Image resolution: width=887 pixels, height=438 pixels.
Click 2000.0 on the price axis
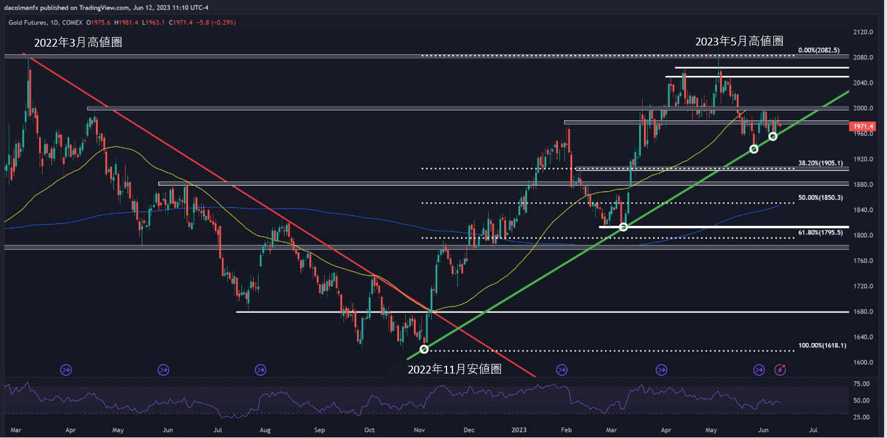point(864,108)
